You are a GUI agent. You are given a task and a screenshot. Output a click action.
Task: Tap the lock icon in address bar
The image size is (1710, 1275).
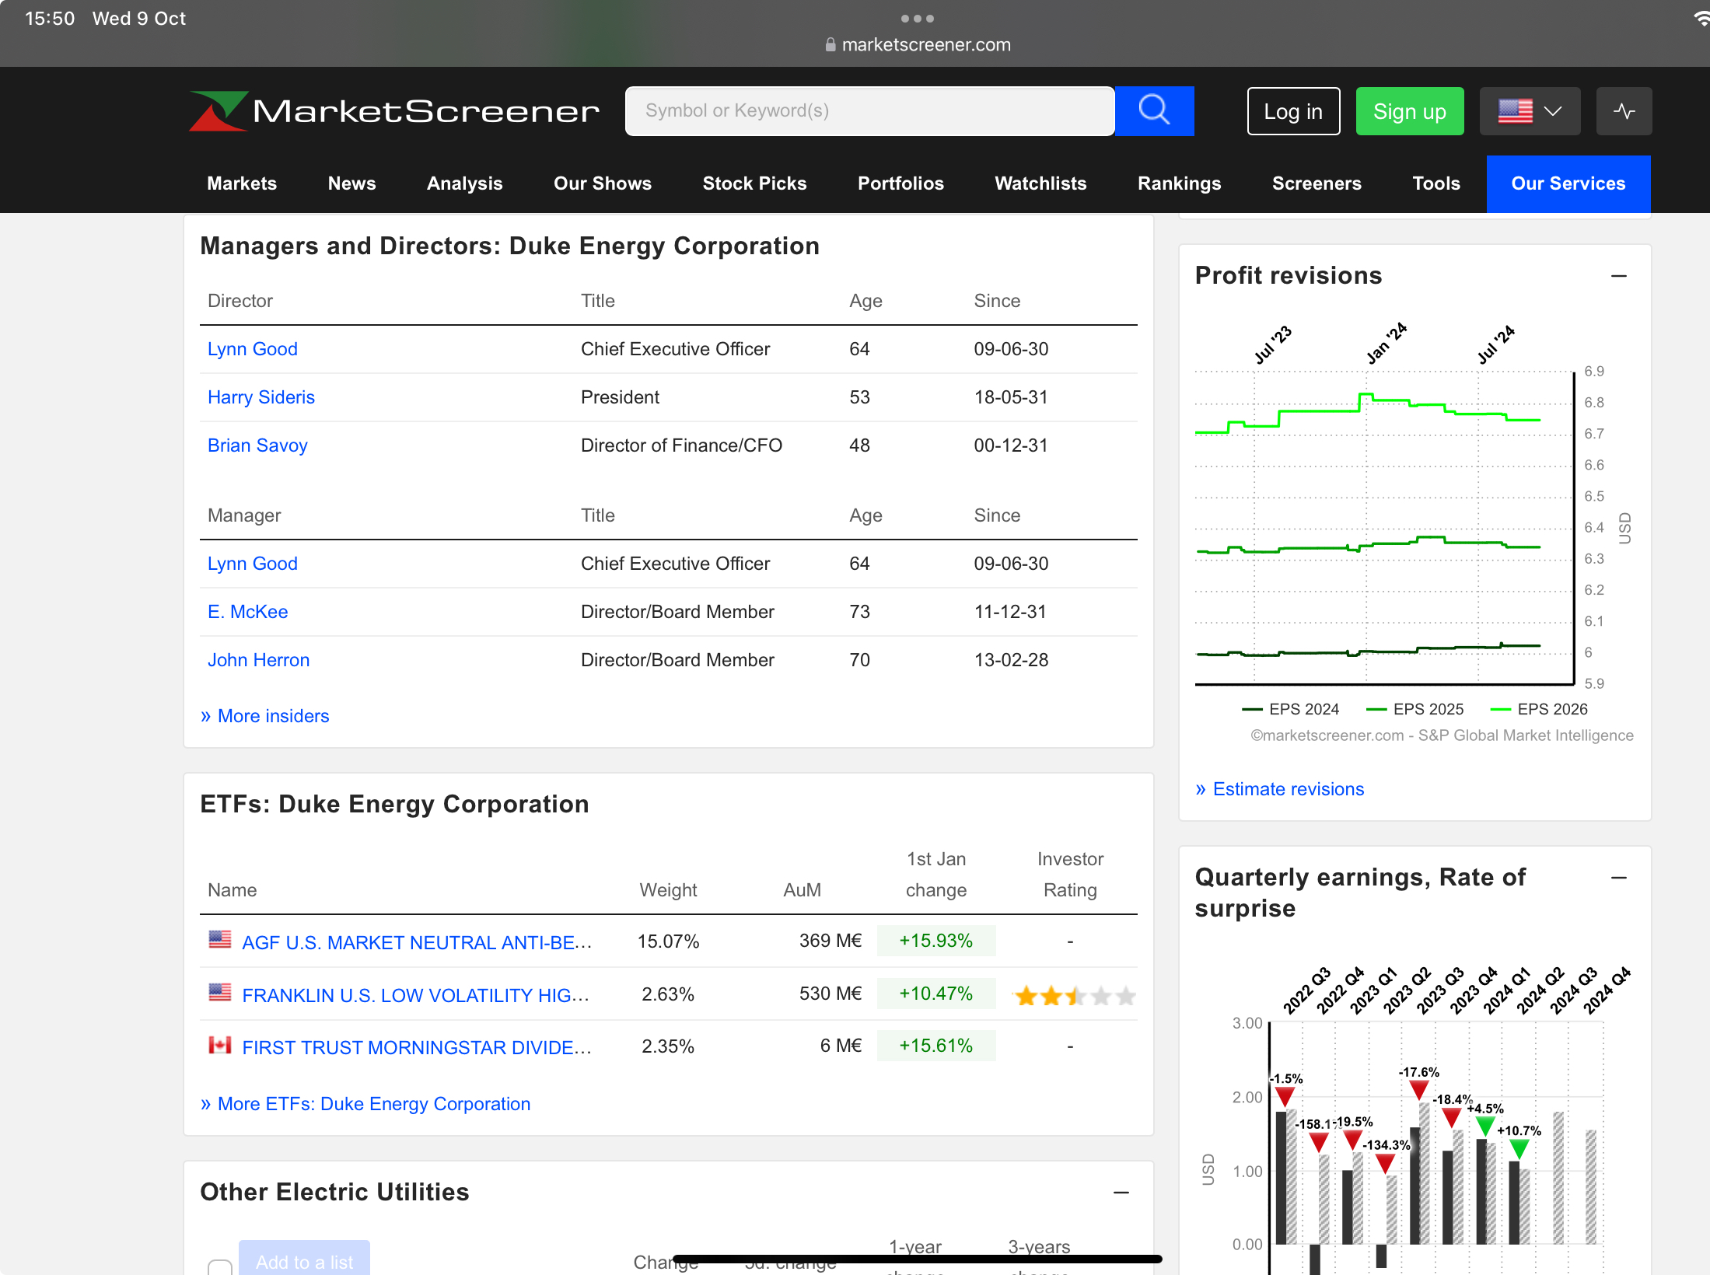[x=831, y=45]
